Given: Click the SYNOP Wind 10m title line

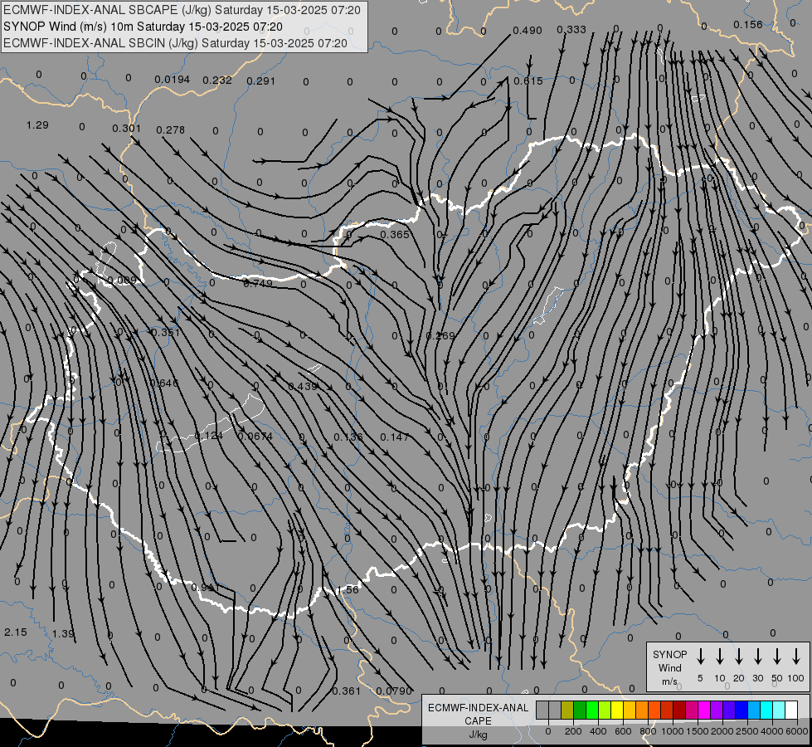Looking at the screenshot, I should pos(143,27).
